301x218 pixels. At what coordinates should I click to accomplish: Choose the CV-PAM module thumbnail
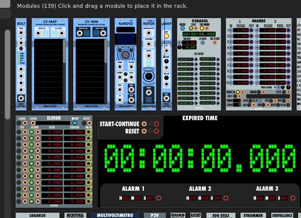click(91, 64)
